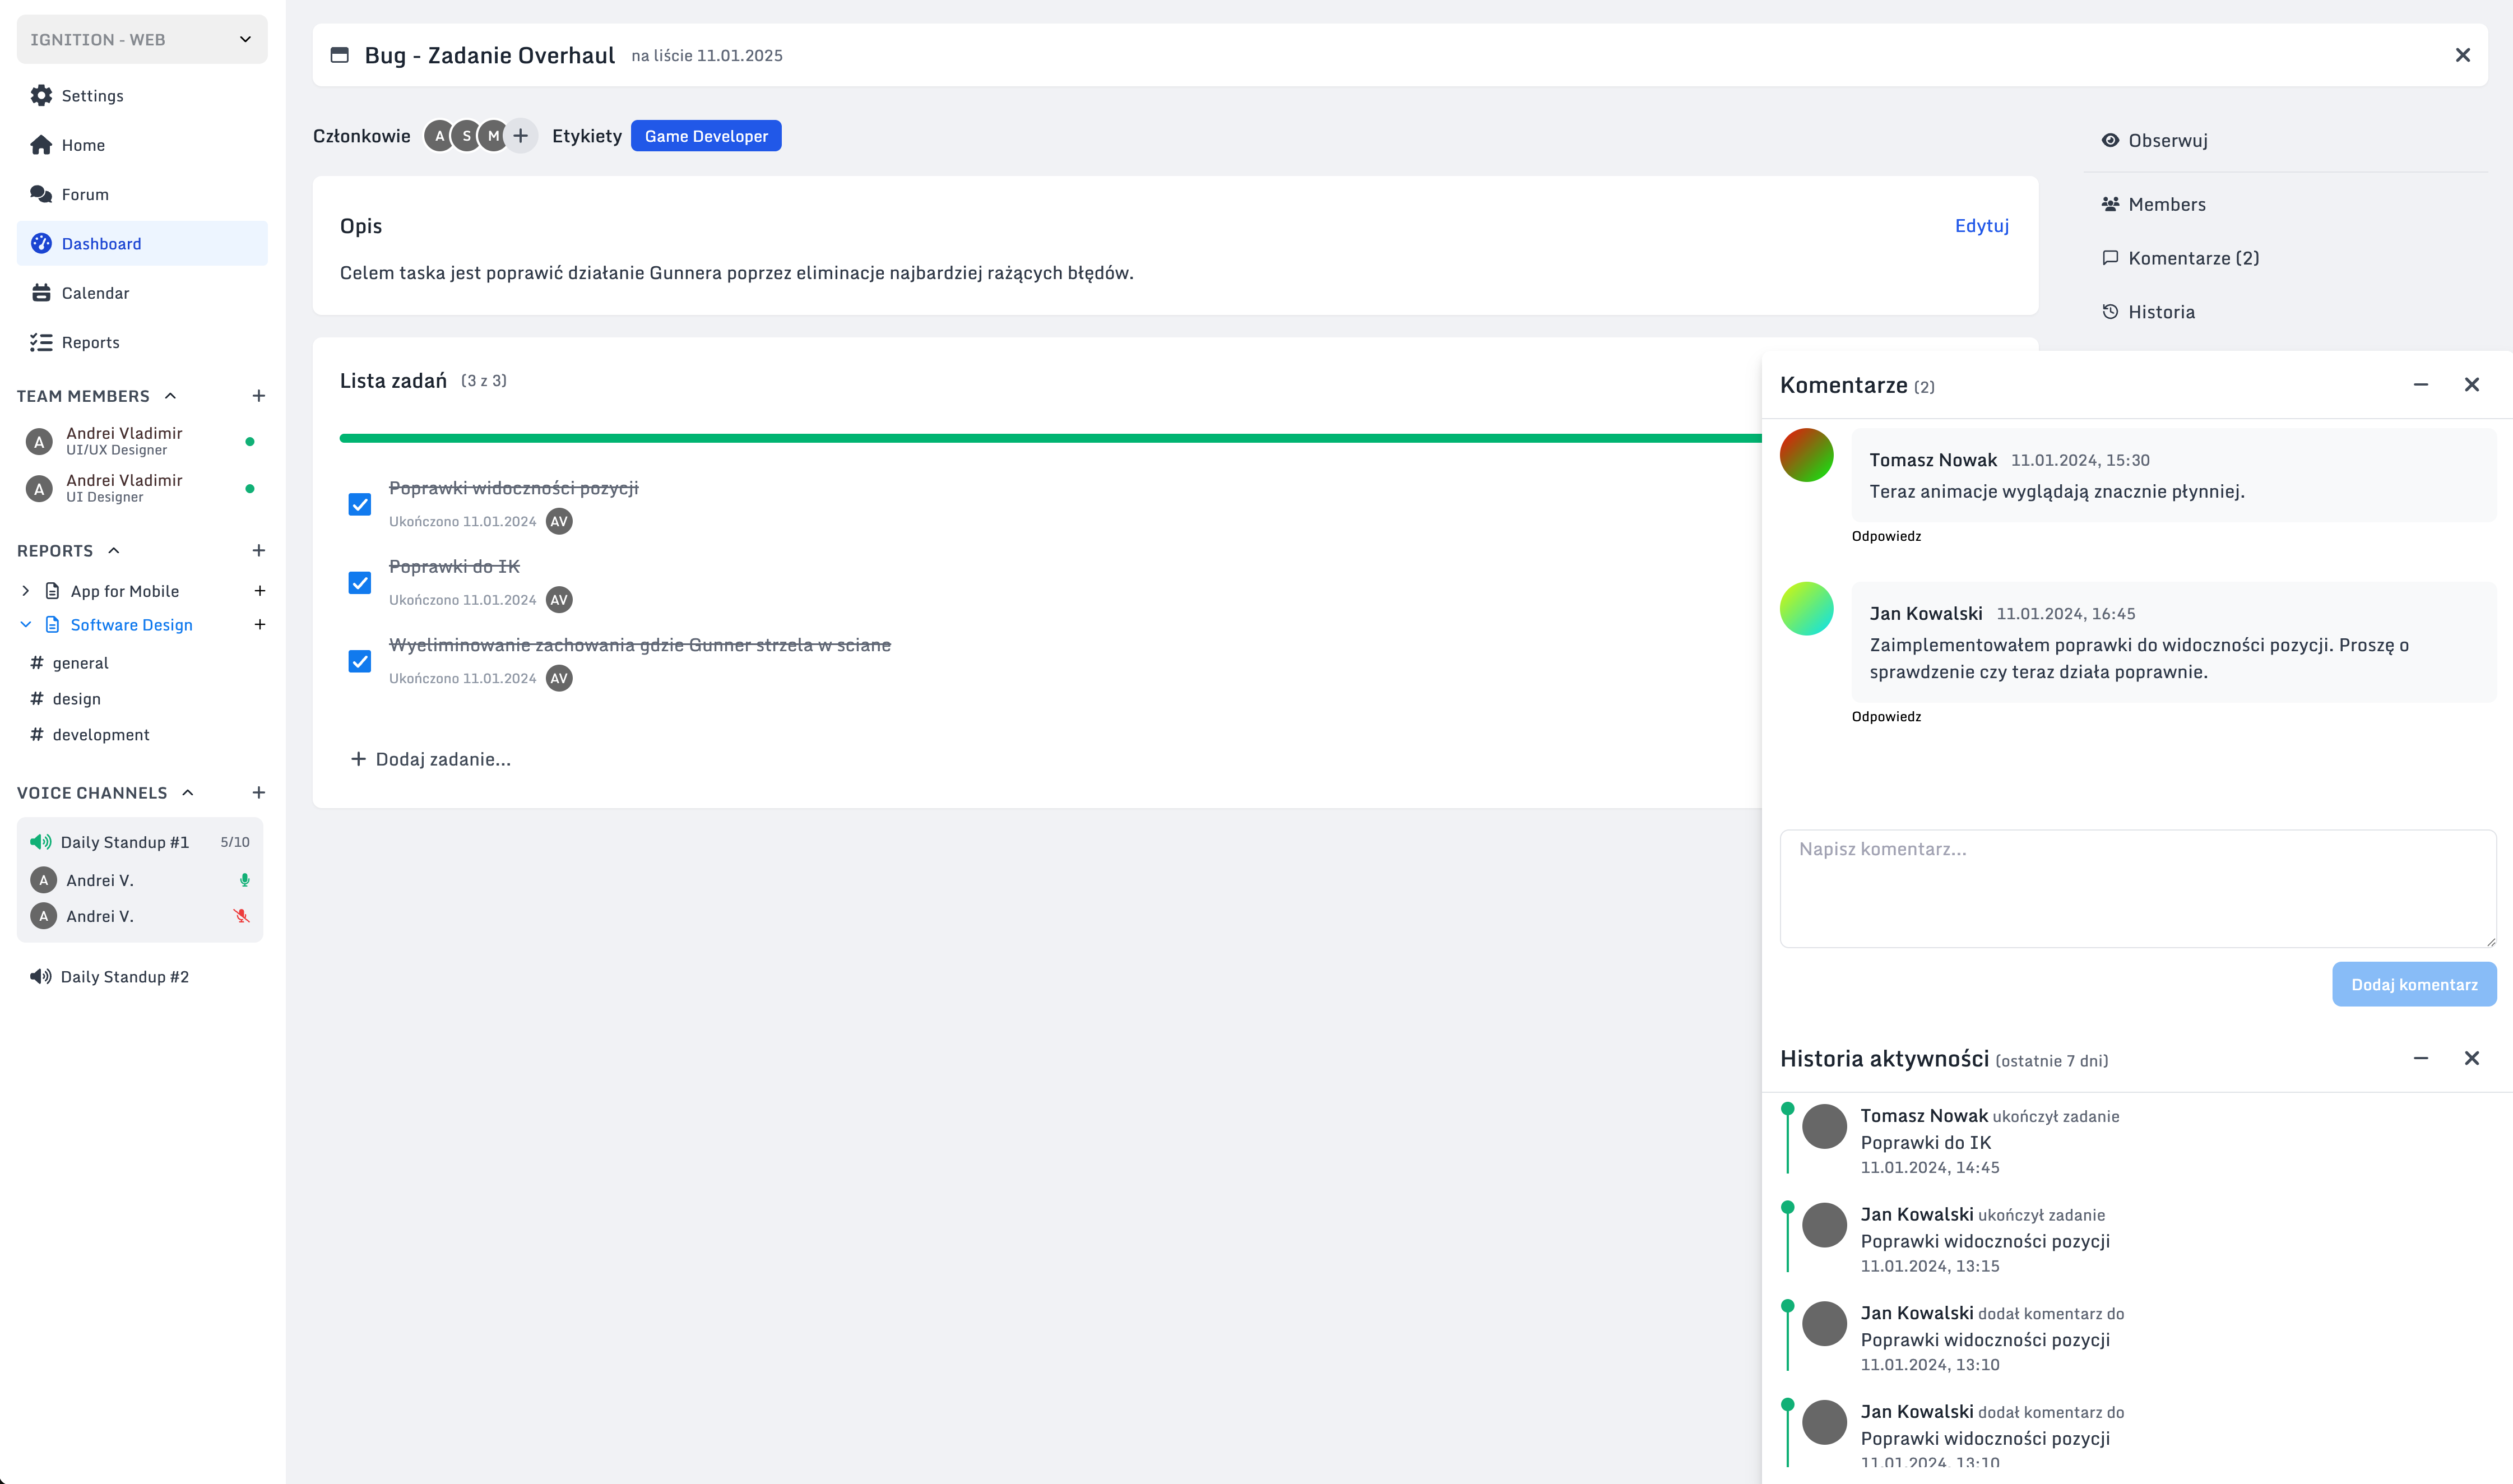Viewport: 2513px width, 1484px height.
Task: Click the green task progress bar
Action: coord(1050,438)
